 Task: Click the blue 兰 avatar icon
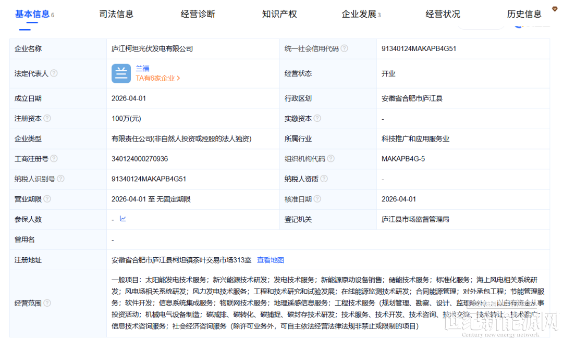click(121, 73)
